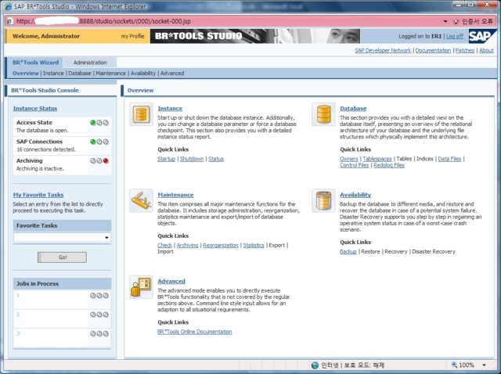Select Maintenance in the sub-navigation bar
501x374 pixels.
pyautogui.click(x=110, y=73)
